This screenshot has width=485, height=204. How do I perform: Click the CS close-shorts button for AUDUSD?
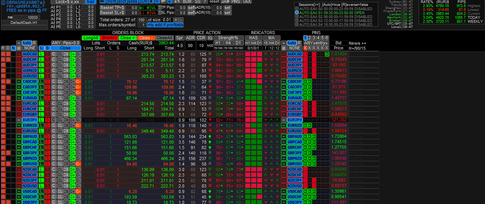tap(66, 76)
